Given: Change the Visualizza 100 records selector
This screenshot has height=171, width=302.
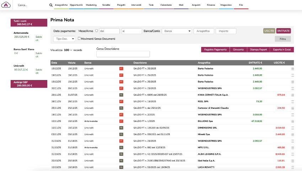Looking at the screenshot, I should [x=68, y=50].
